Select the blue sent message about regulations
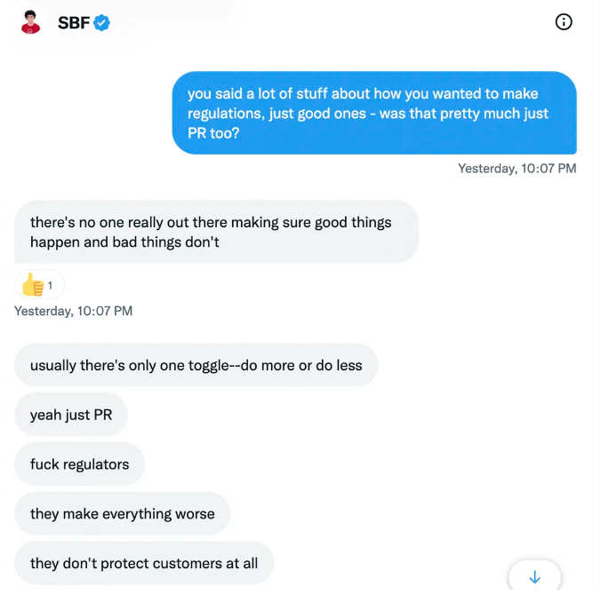Image resolution: width=593 pixels, height=610 pixels. (x=374, y=113)
